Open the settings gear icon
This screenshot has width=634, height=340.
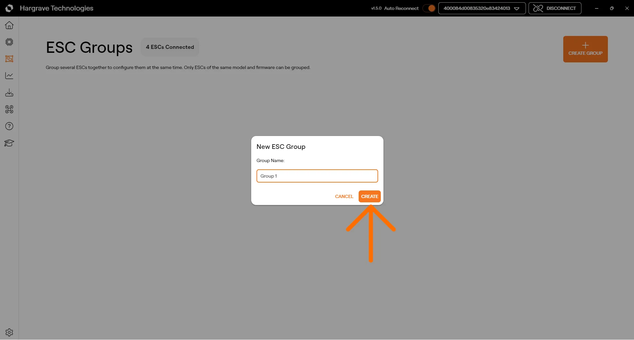pyautogui.click(x=9, y=332)
